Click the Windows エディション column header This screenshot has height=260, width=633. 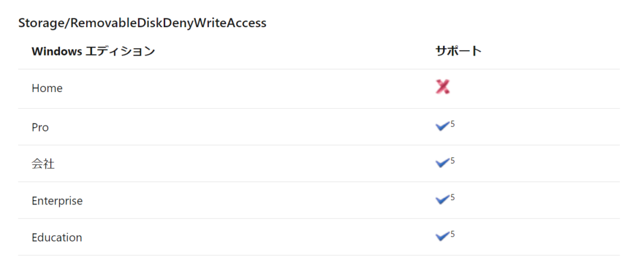[93, 51]
